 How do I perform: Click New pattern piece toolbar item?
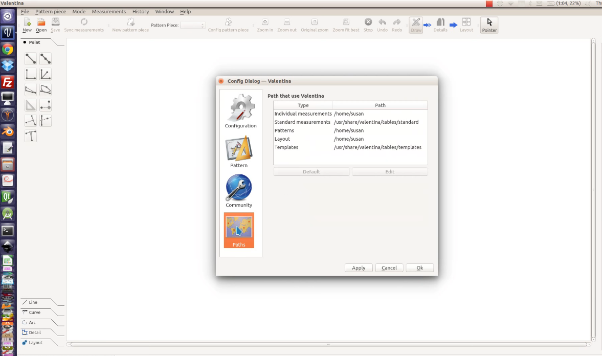[x=130, y=25]
